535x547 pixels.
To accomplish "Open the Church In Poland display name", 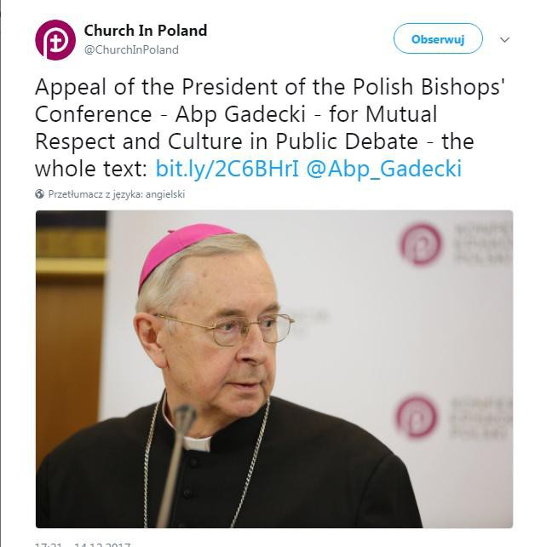I will coord(145,31).
